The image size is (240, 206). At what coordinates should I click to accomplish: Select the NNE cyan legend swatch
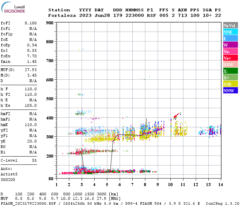coord(230,32)
